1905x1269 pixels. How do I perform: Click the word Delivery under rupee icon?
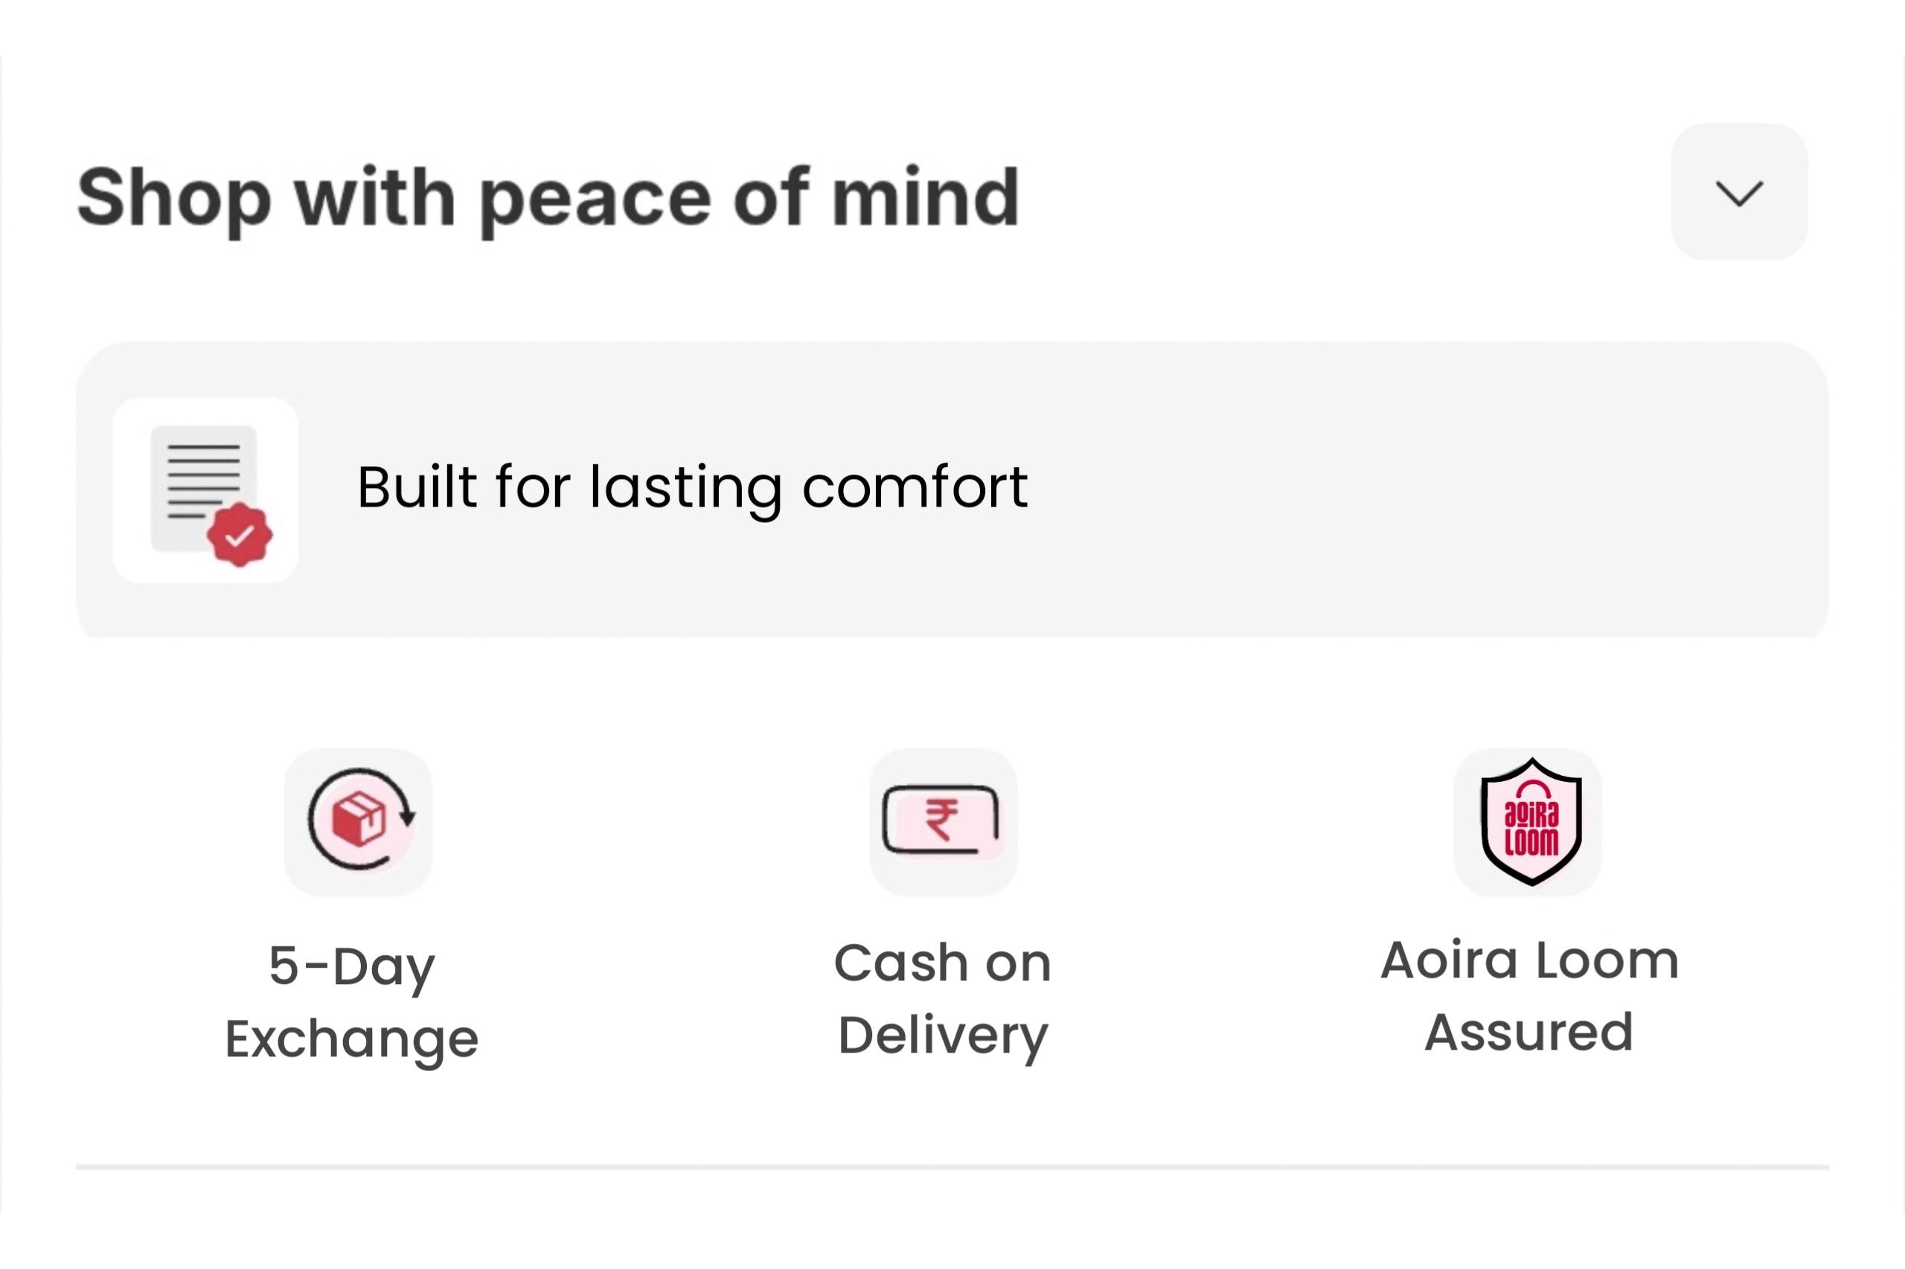tap(942, 1036)
